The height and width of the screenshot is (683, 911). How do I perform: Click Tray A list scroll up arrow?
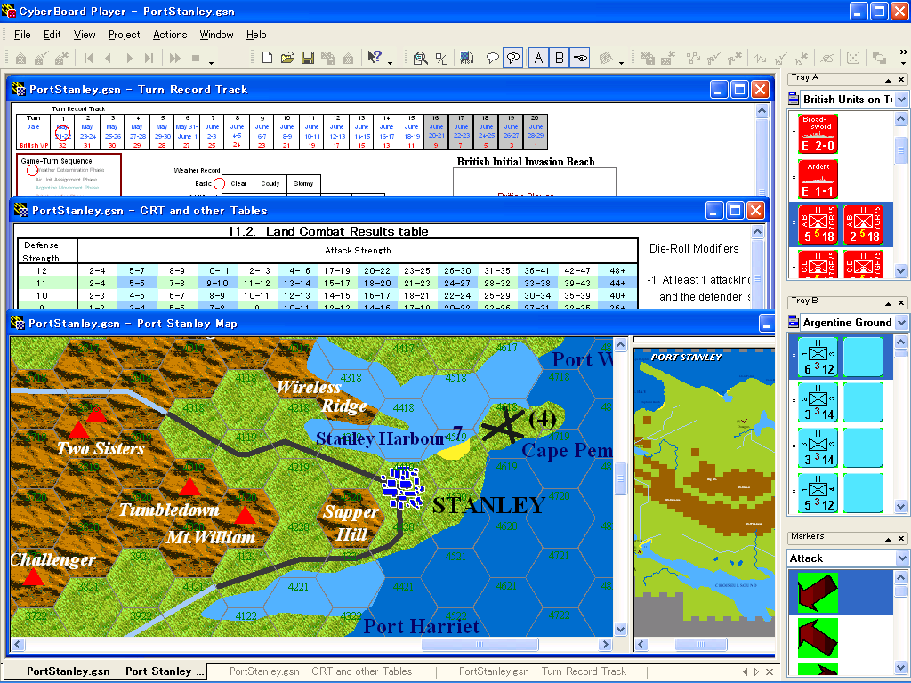(900, 119)
